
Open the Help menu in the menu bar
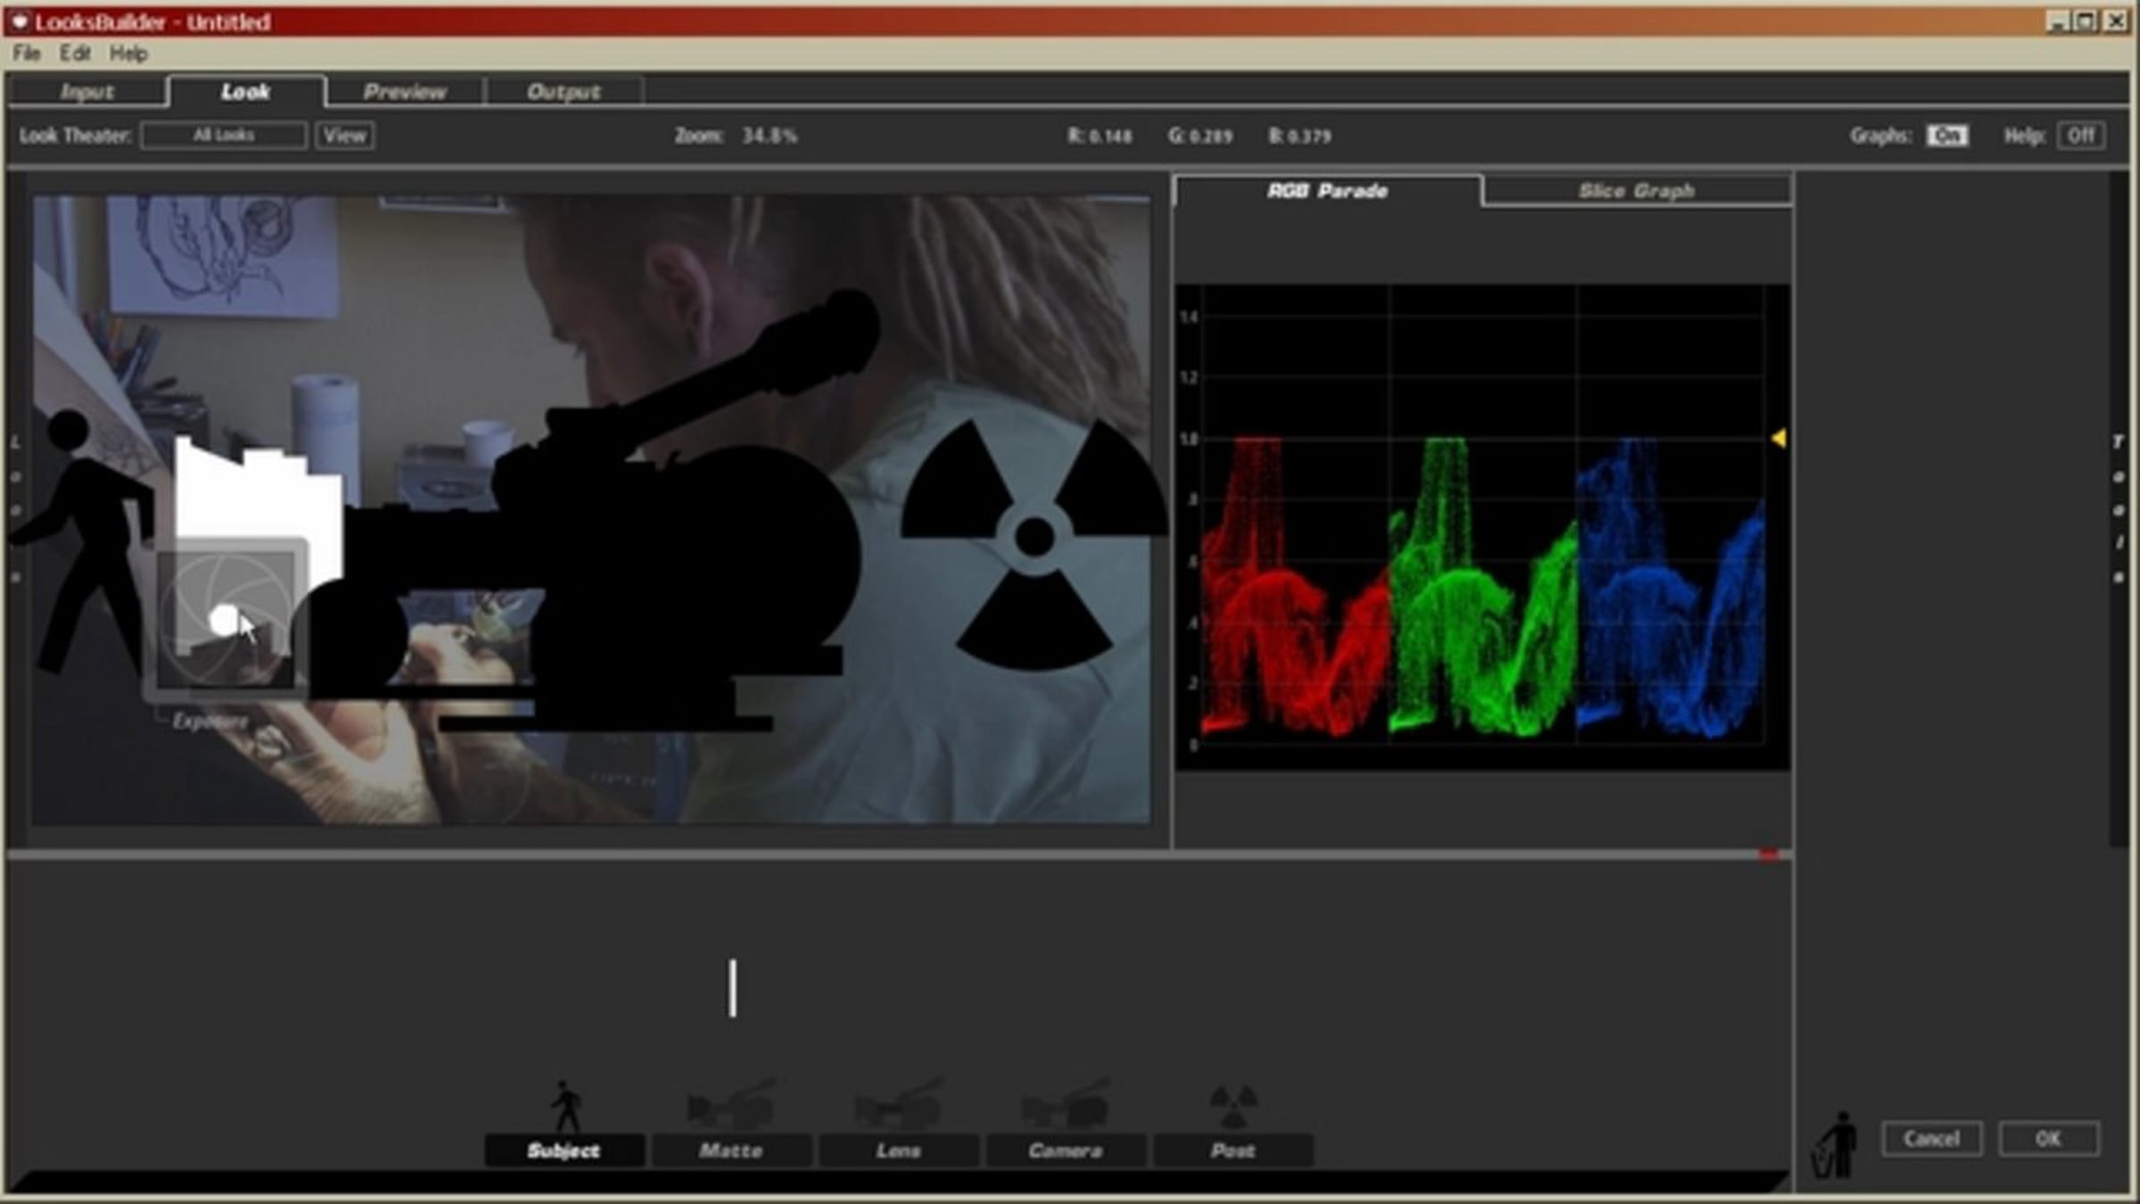[x=128, y=54]
